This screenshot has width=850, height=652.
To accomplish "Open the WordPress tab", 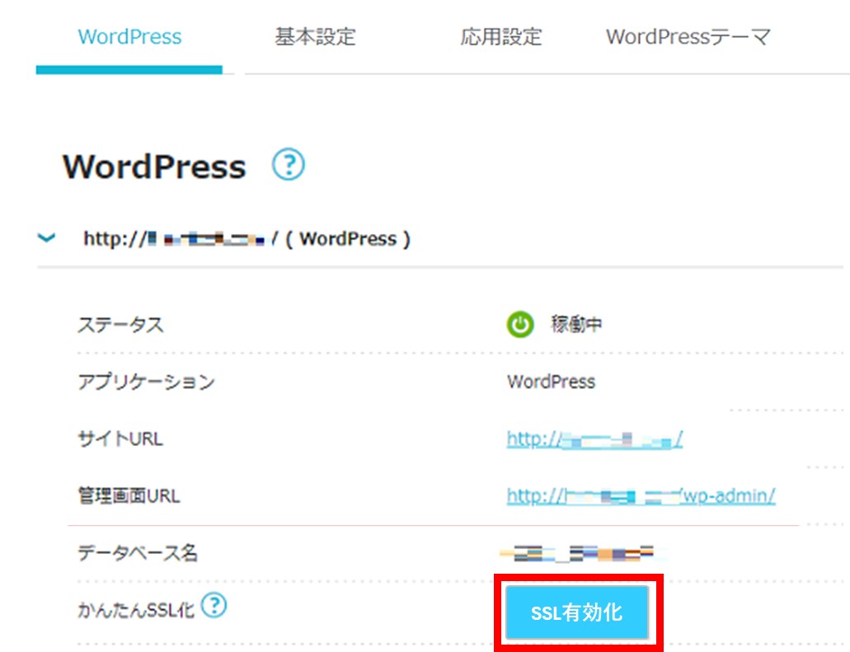I will 129,37.
